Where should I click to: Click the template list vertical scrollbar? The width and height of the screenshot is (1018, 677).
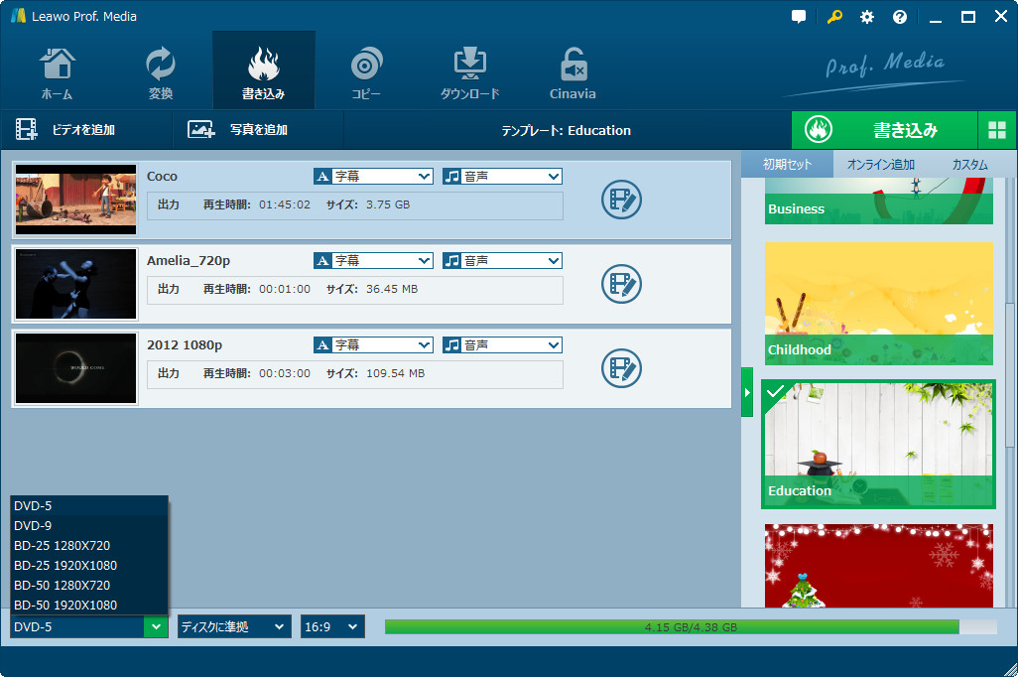coord(1009,375)
